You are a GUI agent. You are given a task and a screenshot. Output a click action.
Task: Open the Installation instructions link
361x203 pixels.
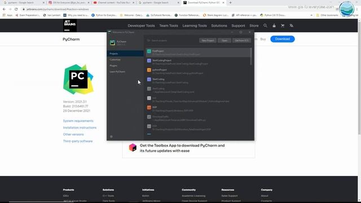[x=80, y=127]
